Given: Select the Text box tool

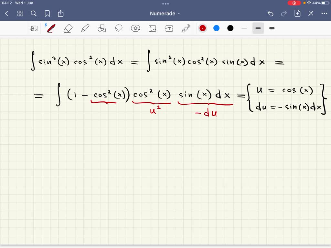Looking at the screenshot, I should click(169, 28).
